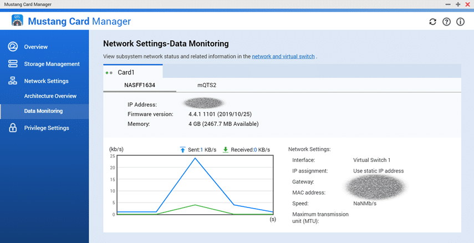Switch to the mQTS2 subsystem tab
This screenshot has width=474, height=243.
point(207,85)
